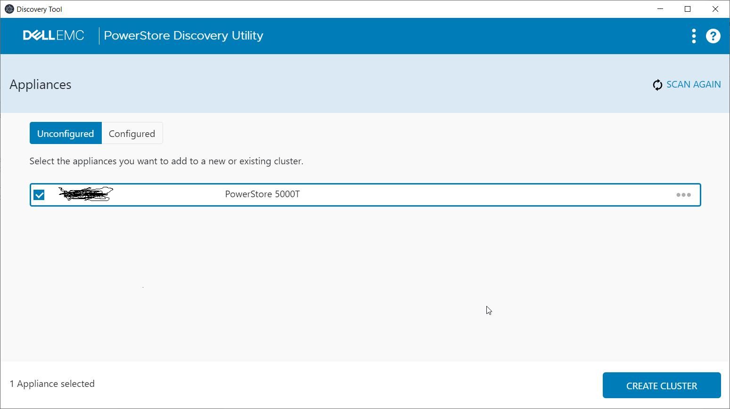Click the SCAN AGAIN text link
Image resolution: width=730 pixels, height=409 pixels.
tap(693, 85)
